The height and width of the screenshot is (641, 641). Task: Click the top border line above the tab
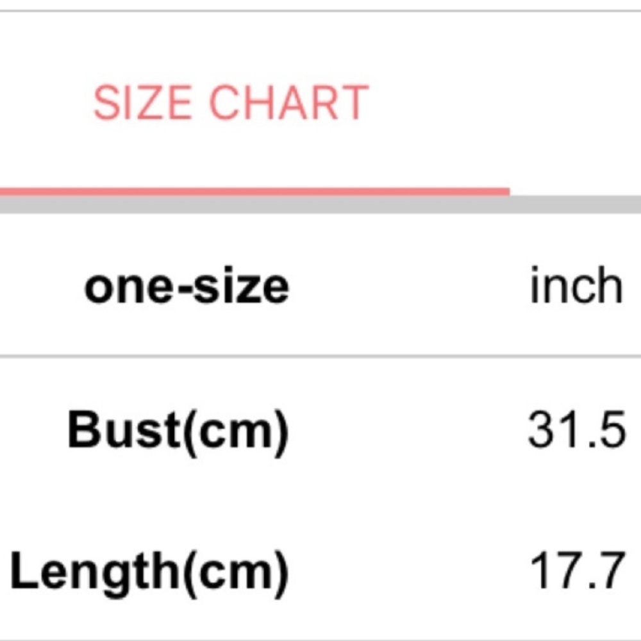click(x=320, y=11)
